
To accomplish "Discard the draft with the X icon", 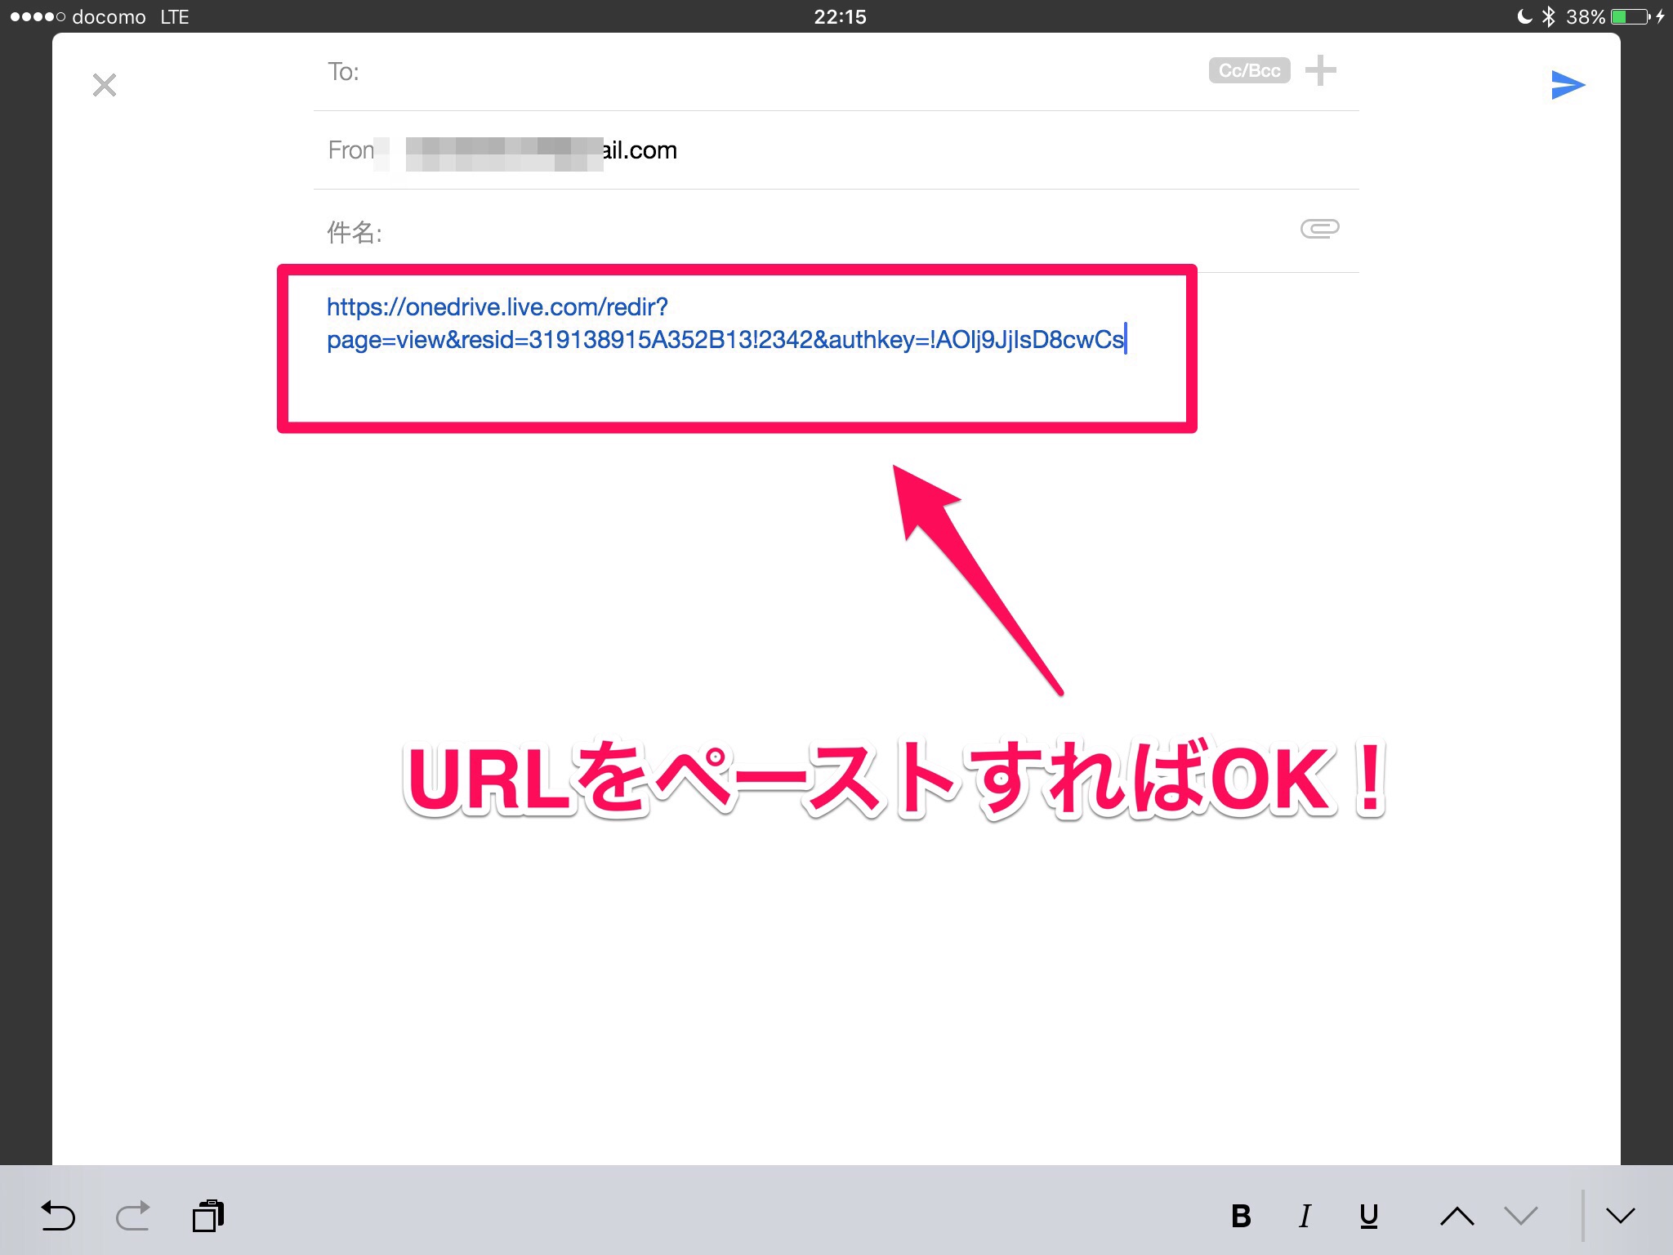I will [105, 85].
